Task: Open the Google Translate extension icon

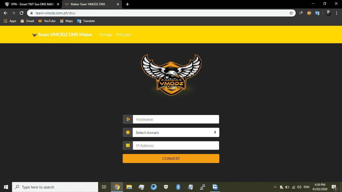Action: pos(317,13)
